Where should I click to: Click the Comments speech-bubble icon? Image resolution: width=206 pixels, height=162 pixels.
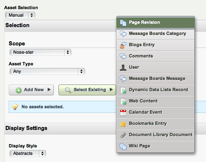pos(123,56)
